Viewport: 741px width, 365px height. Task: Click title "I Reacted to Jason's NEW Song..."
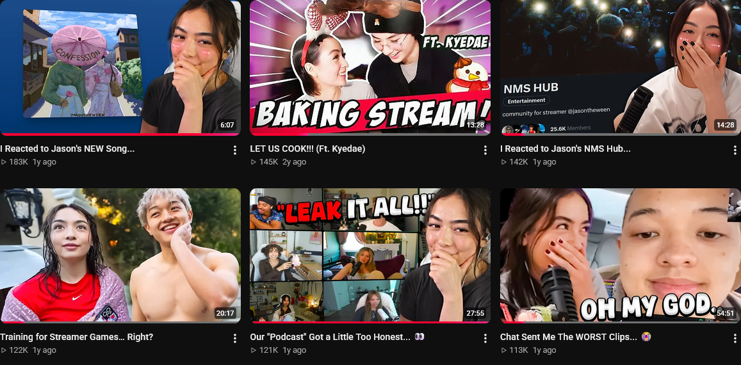coord(67,149)
